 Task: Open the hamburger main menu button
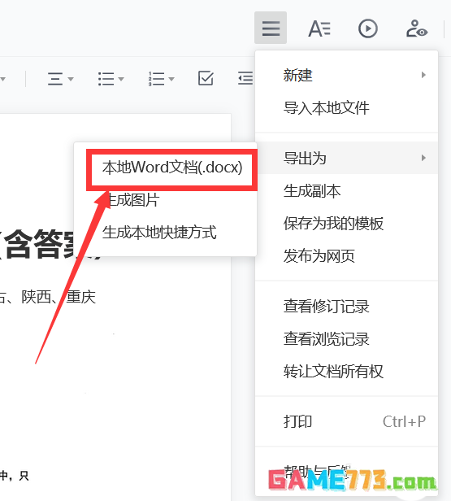[x=271, y=28]
